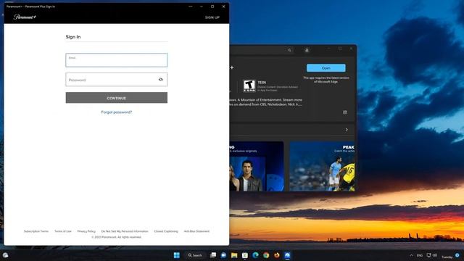
Task: Open the chat app next to Task View
Action: (223, 255)
